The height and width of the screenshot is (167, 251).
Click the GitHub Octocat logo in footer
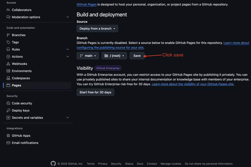53,164
